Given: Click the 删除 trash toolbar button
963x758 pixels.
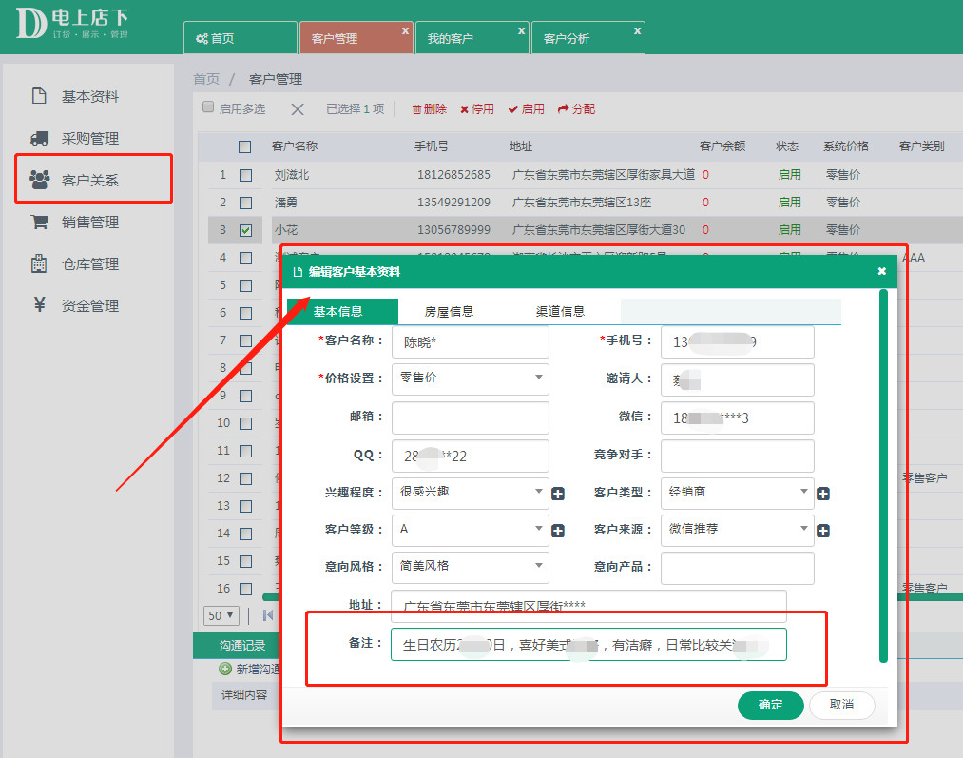Looking at the screenshot, I should pyautogui.click(x=429, y=109).
